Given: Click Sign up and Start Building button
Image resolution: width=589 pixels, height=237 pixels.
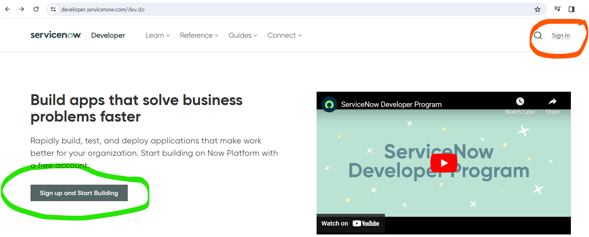Looking at the screenshot, I should pos(79,193).
